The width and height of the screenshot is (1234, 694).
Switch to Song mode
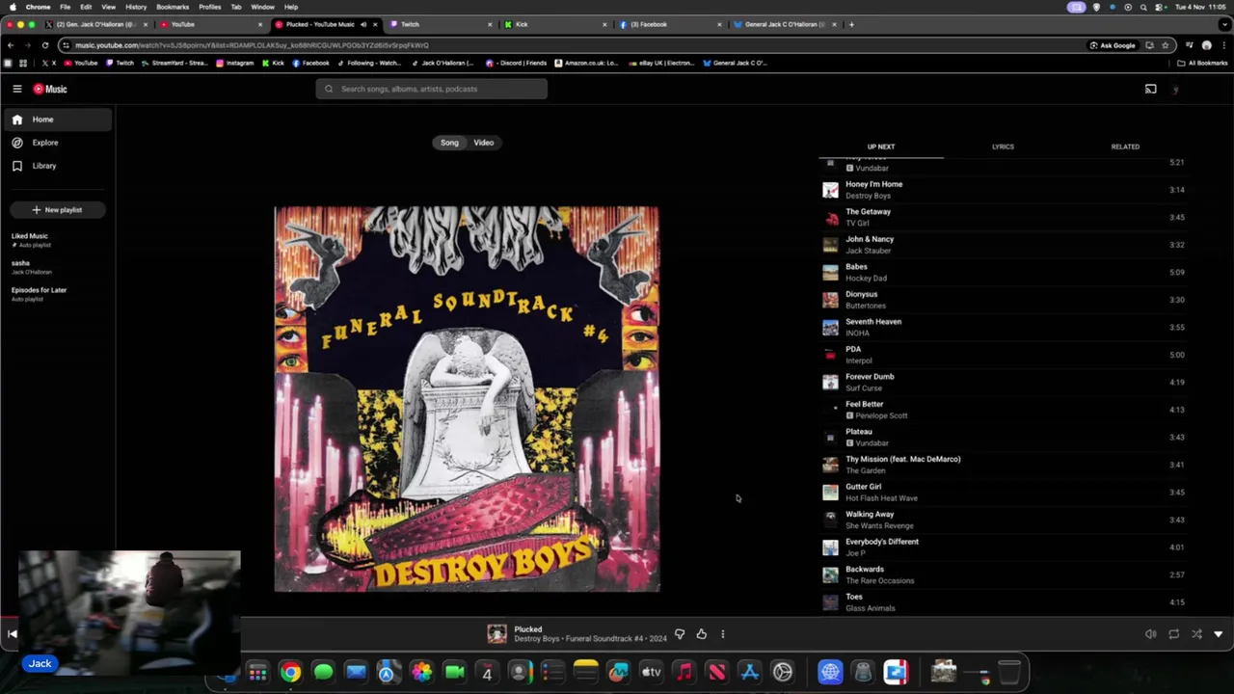click(449, 143)
